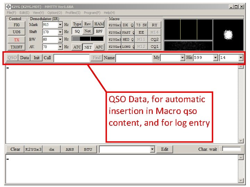Click the squelch level indicator bar
Viewport: 250px width, 187px height.
coord(88,39)
